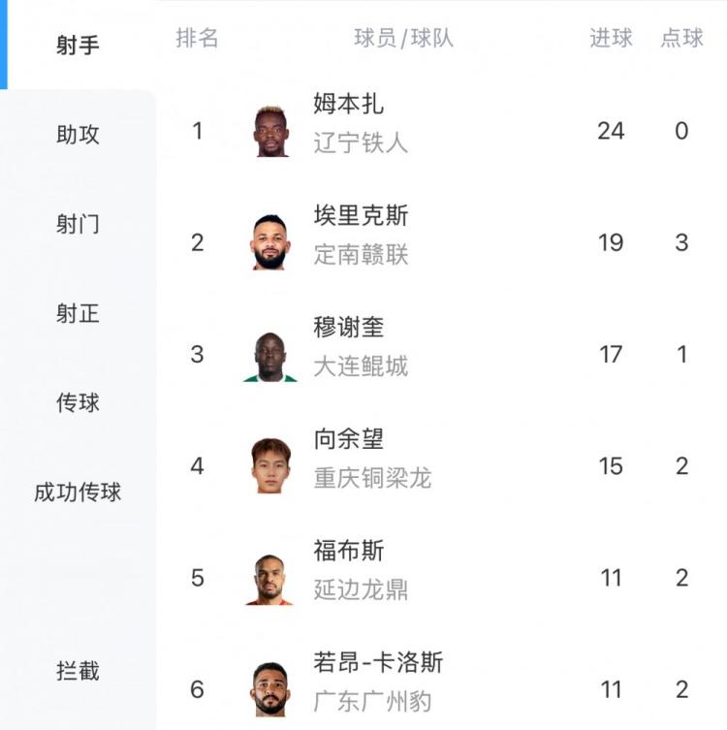The image size is (727, 730).
Task: Switch to the 助攻 stats tab
Action: 78,135
